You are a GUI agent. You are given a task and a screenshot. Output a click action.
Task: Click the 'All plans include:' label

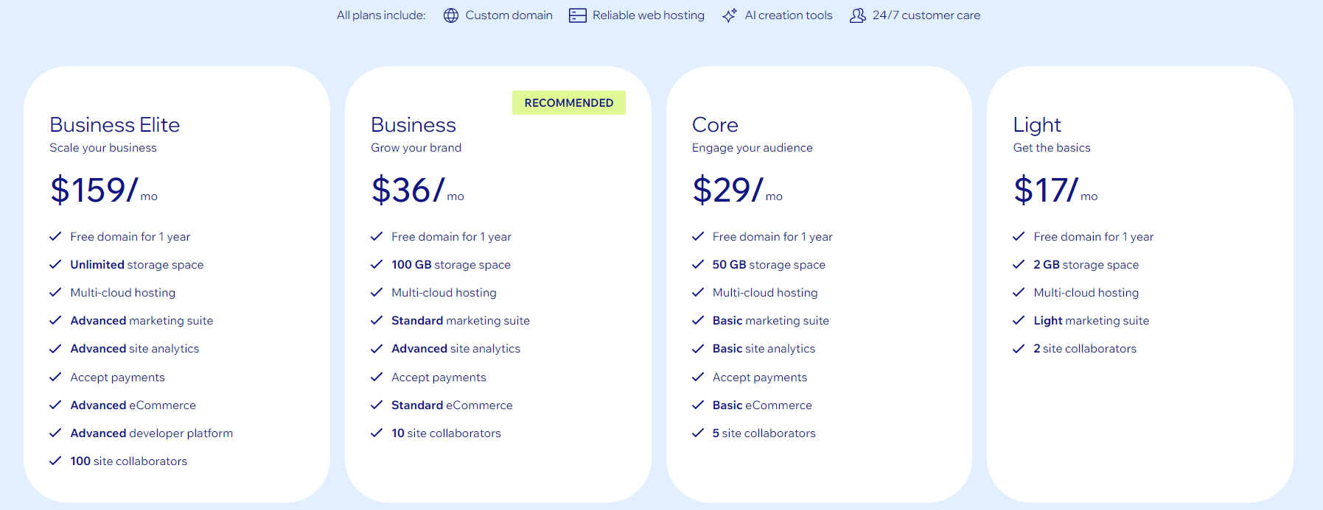[380, 15]
